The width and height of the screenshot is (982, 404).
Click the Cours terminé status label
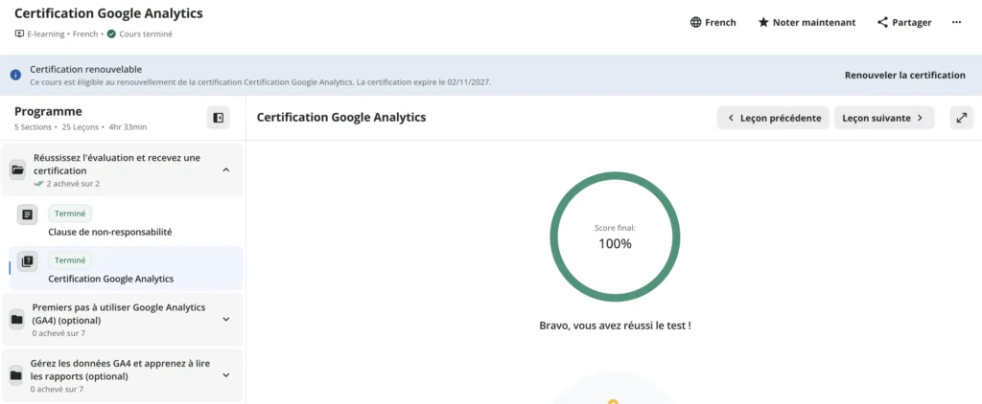(146, 34)
